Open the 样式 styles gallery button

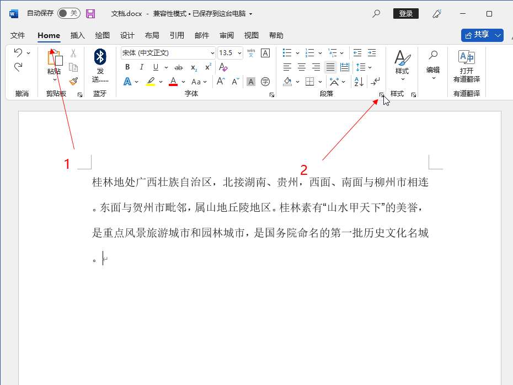pyautogui.click(x=402, y=66)
